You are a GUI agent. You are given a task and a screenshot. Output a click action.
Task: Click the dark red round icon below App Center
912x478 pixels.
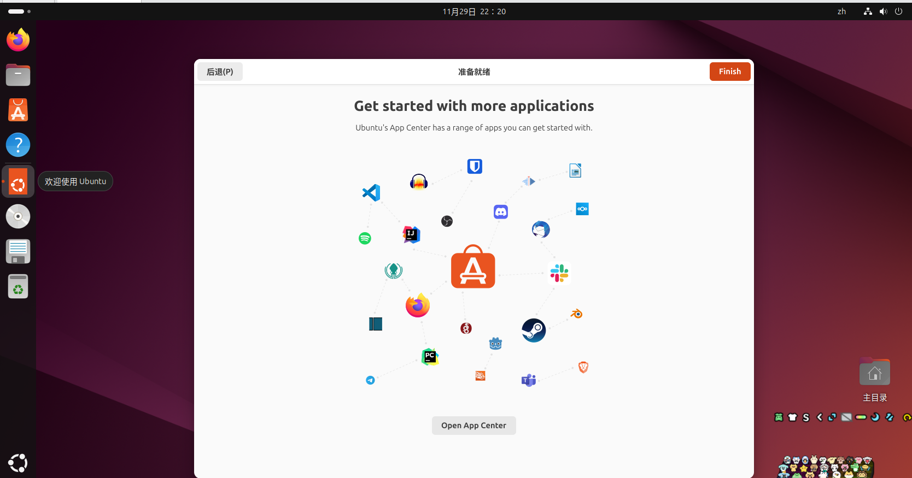tap(466, 328)
